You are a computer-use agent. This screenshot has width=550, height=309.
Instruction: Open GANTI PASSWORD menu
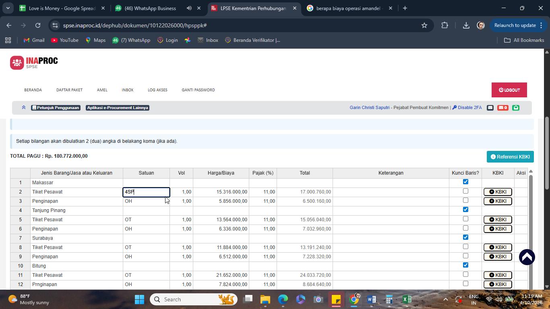point(198,90)
